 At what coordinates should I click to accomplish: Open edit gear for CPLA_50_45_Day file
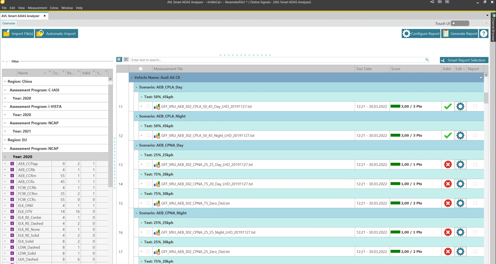460,106
